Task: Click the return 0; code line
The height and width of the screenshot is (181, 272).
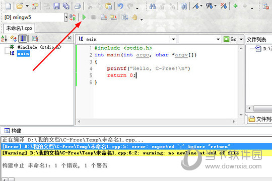Action: click(x=121, y=75)
